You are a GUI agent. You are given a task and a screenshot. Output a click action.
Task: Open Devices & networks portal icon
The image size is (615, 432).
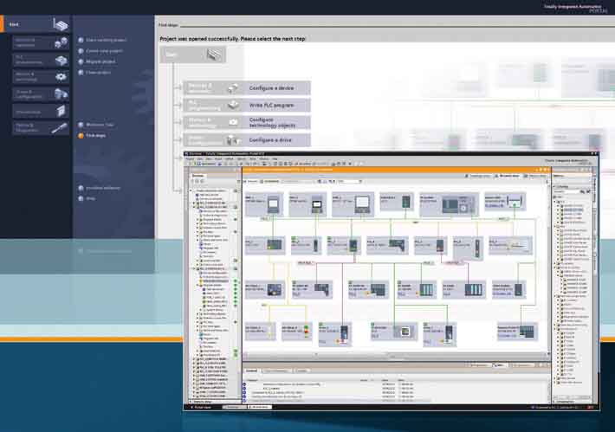point(61,42)
